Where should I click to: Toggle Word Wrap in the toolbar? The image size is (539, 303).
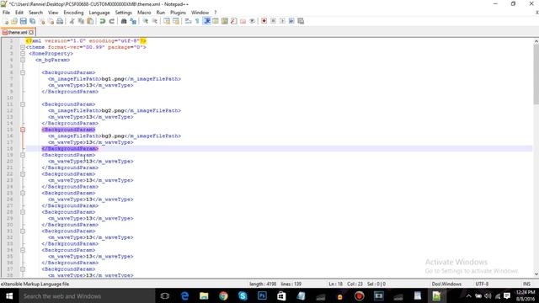pos(188,21)
